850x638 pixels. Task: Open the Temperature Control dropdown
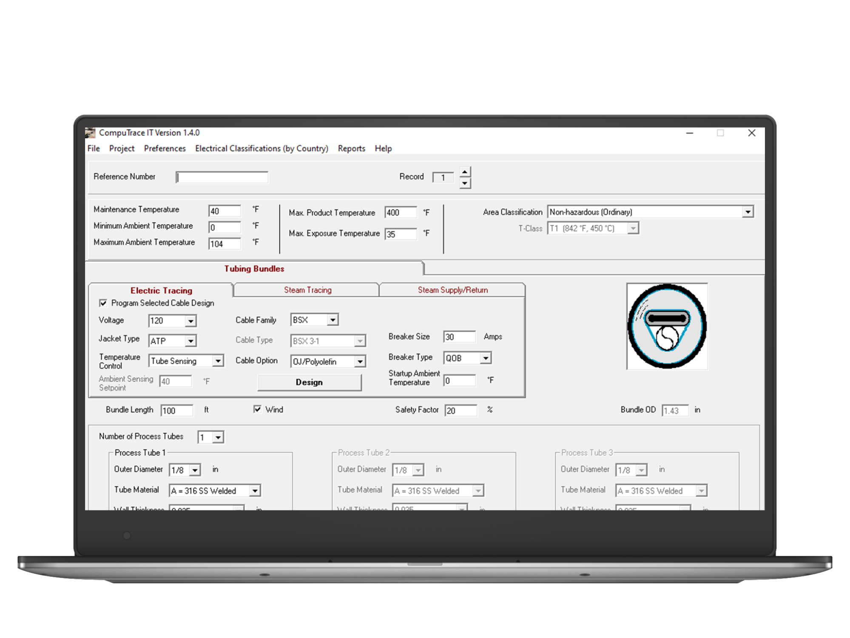pos(218,361)
